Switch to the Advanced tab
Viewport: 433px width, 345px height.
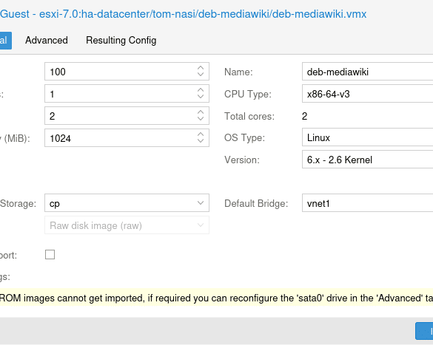47,40
